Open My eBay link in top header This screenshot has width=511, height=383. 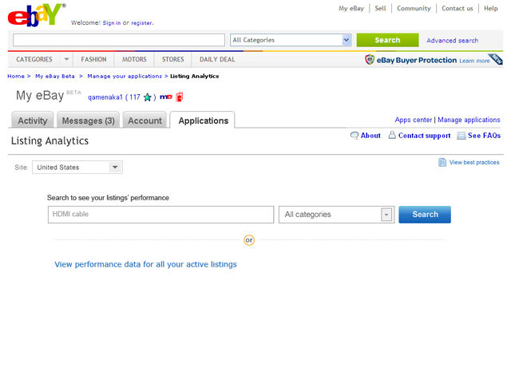pos(351,9)
